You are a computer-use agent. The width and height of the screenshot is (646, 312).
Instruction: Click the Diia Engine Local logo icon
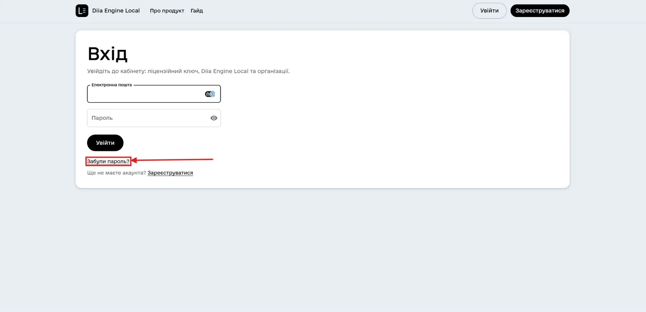pyautogui.click(x=82, y=11)
